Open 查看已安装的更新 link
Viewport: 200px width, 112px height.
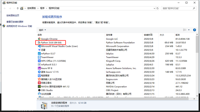15,22
